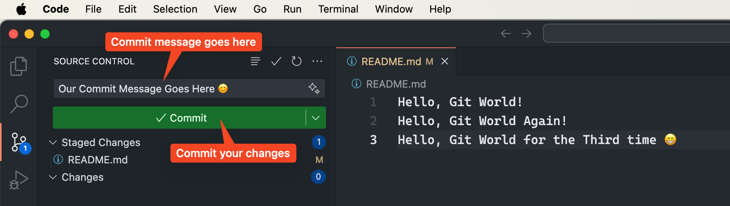Click the yellow minimize window button
Screen dimensions: 730x206
tap(29, 34)
